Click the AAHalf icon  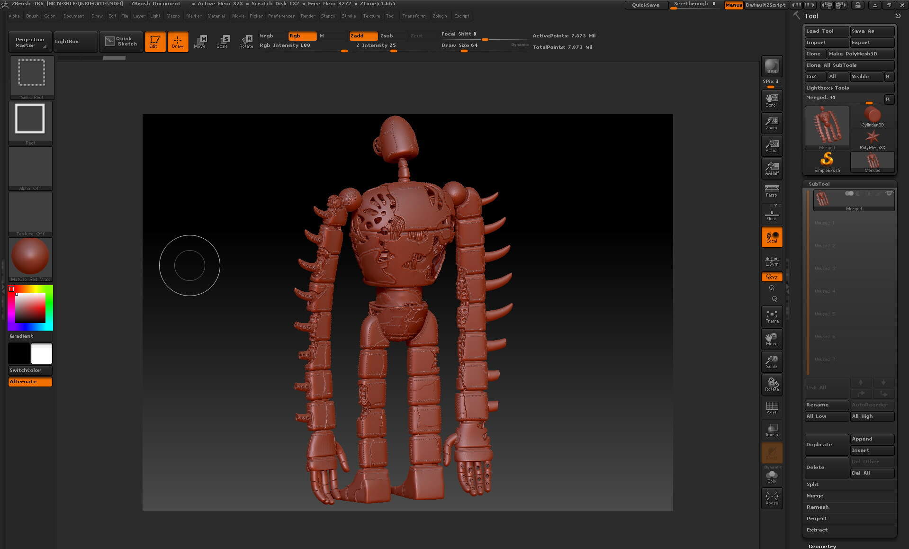click(772, 168)
